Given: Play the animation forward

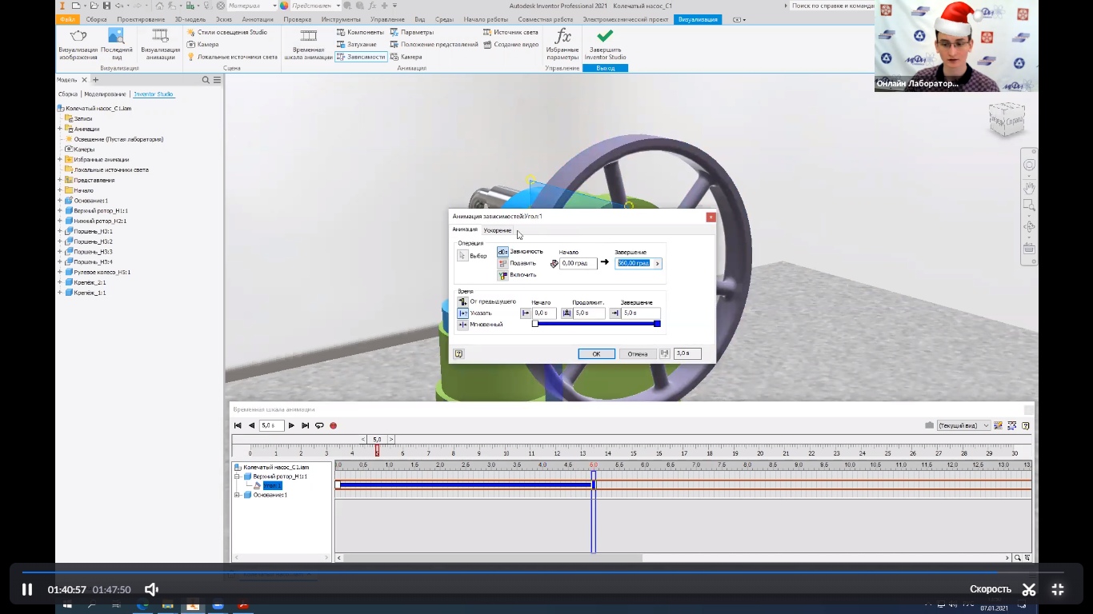Looking at the screenshot, I should tap(291, 425).
